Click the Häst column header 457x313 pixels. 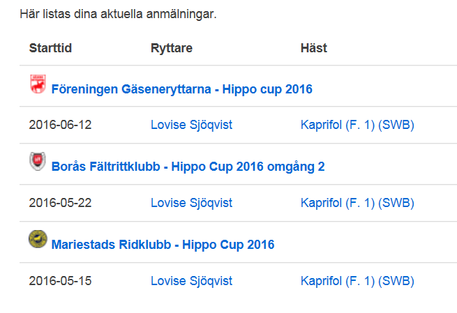tap(313, 48)
